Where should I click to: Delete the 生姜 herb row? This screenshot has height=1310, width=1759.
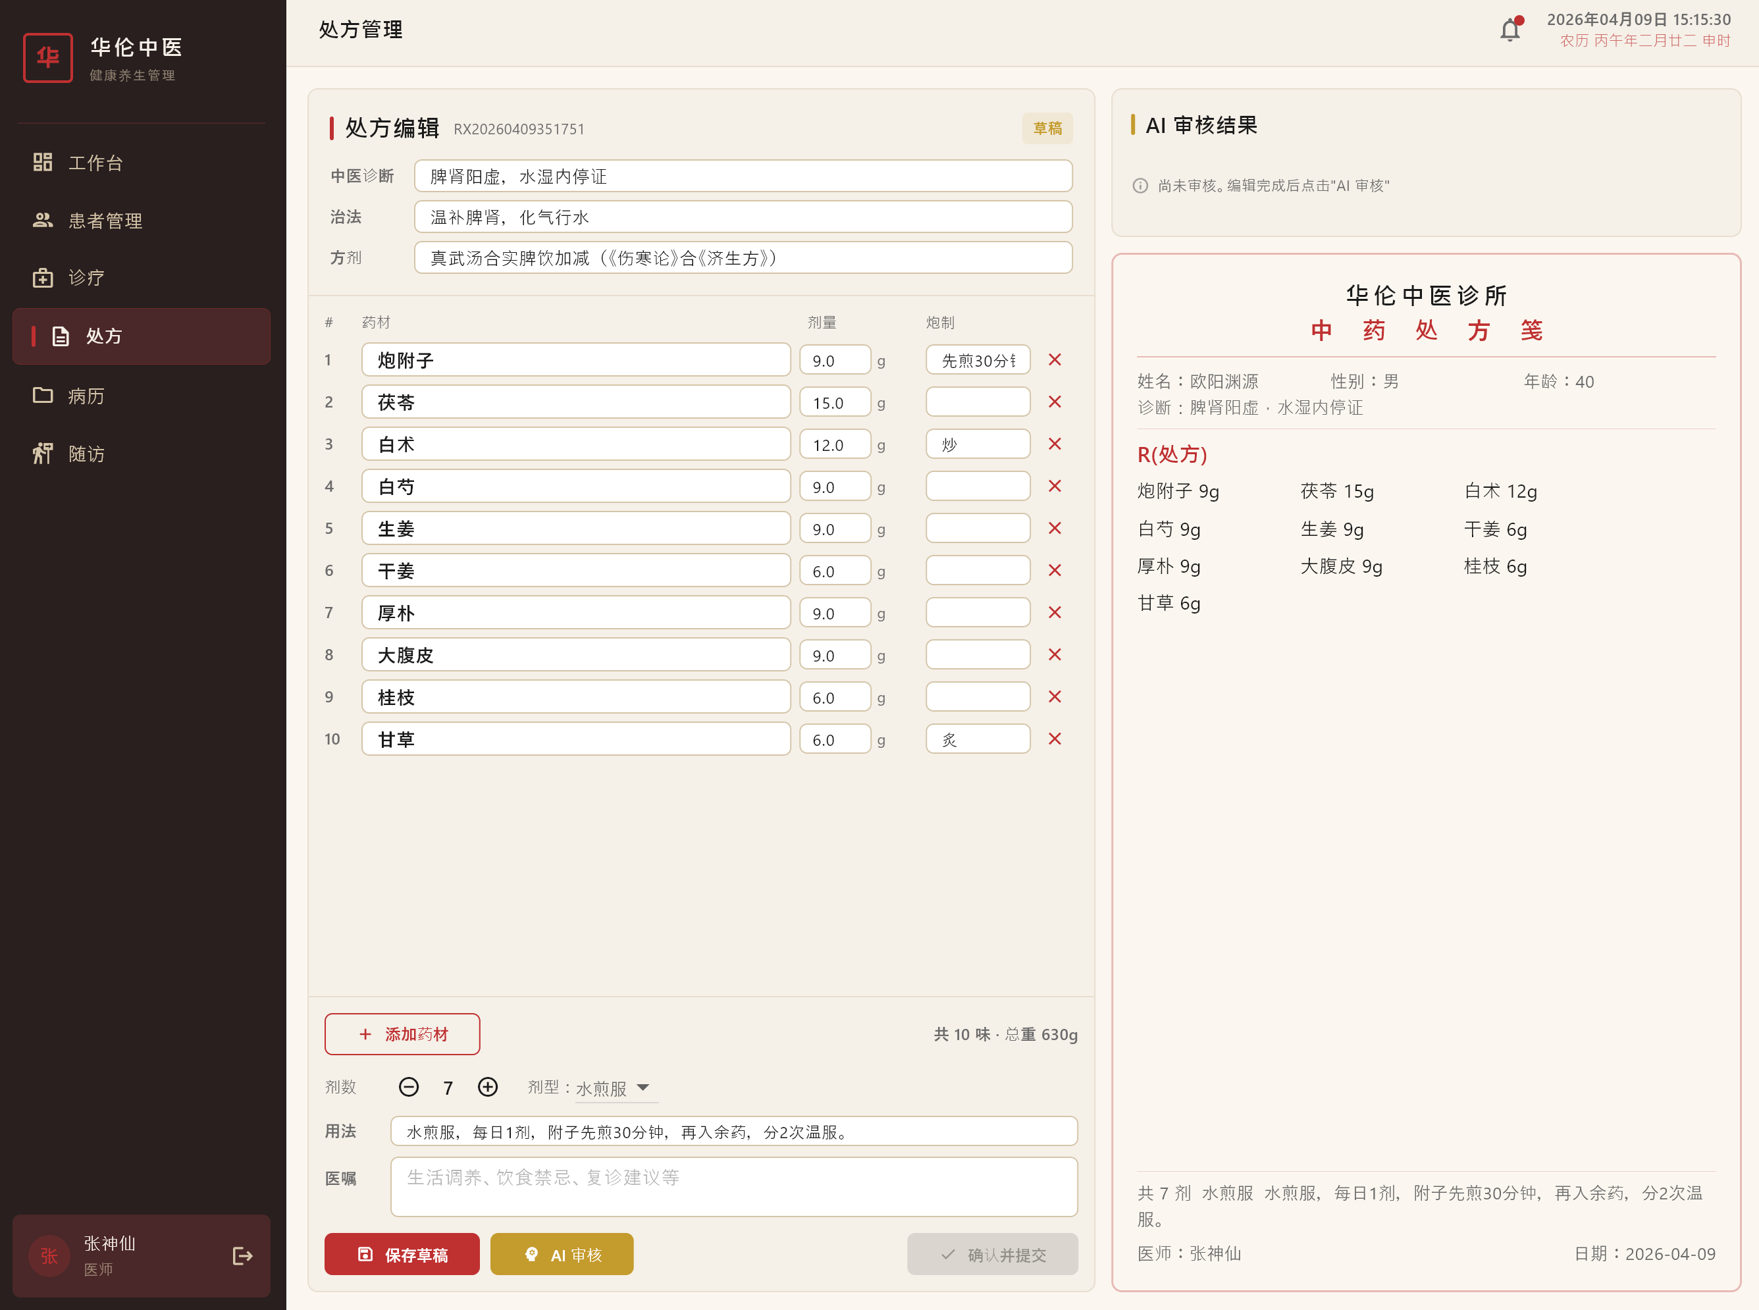[1054, 528]
